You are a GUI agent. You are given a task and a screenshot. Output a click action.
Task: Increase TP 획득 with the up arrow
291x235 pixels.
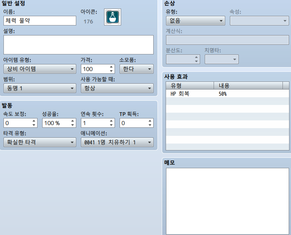tap(150, 121)
